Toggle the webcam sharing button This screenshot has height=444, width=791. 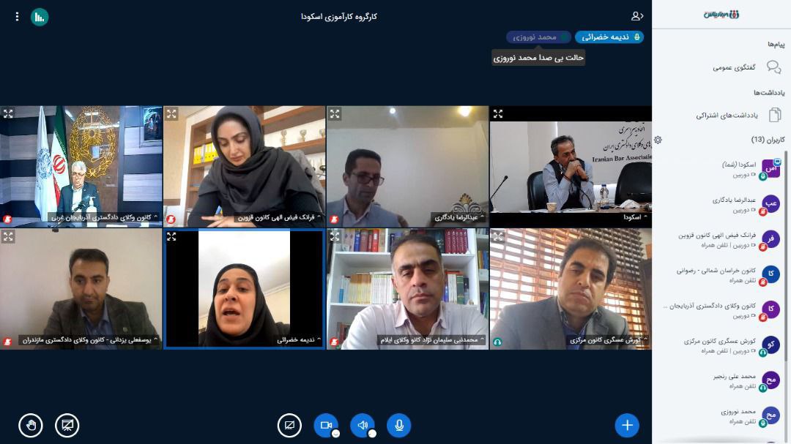click(326, 426)
